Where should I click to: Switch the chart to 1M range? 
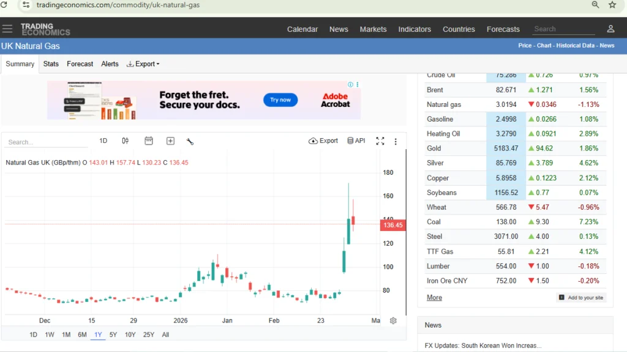(x=66, y=334)
